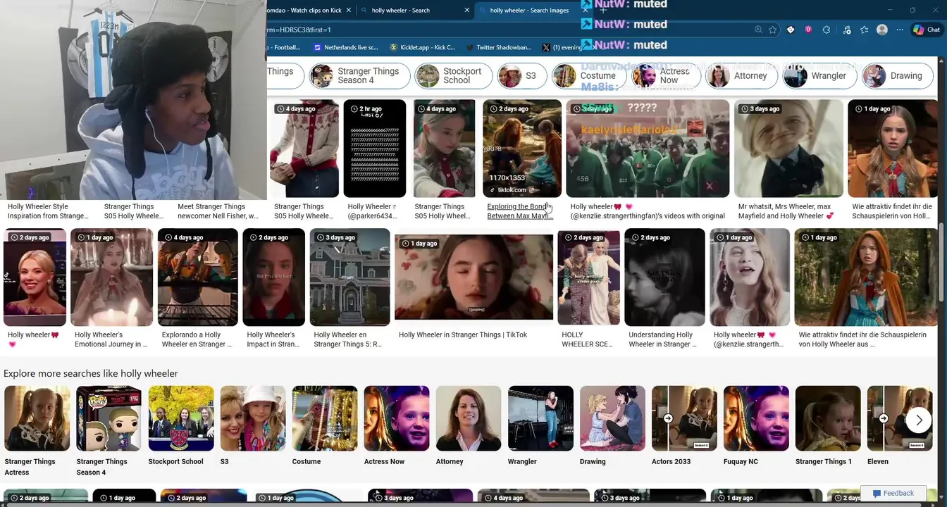Close the 'holly wheeler - Search' tab
The height and width of the screenshot is (507, 947).
tap(466, 11)
